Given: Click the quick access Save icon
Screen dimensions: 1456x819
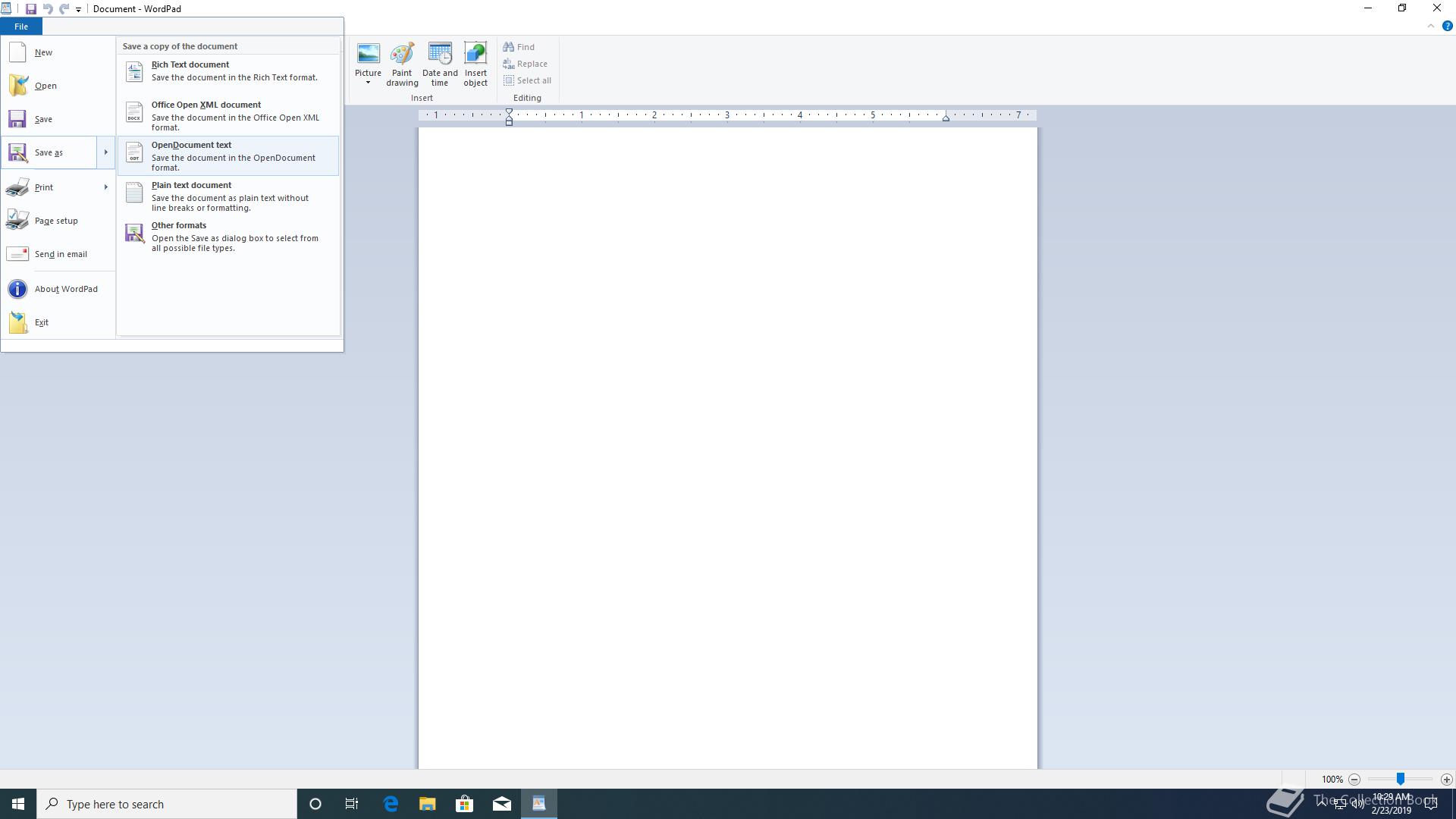Looking at the screenshot, I should (31, 9).
